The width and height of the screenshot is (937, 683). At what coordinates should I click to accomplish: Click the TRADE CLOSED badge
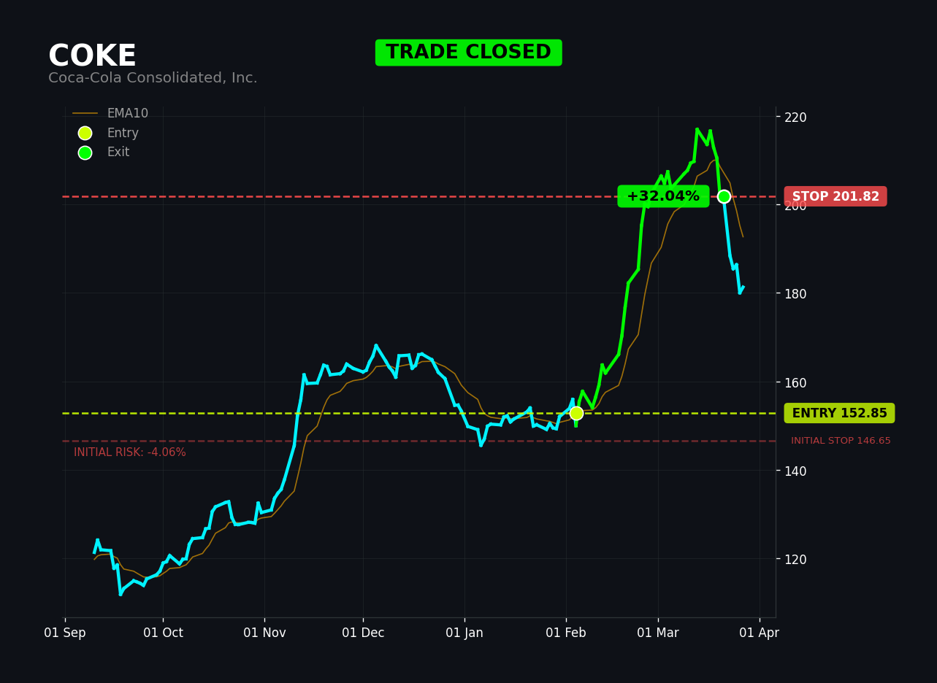pos(469,53)
